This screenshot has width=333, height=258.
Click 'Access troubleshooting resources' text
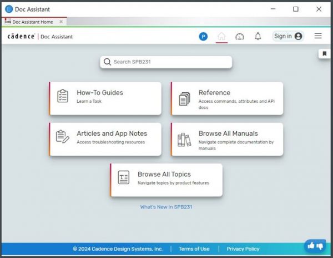110,142
